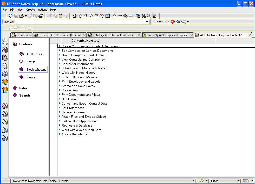Click Schedule and Manage Activities row
Viewport: 255px width, 184px height.
[x=84, y=68]
